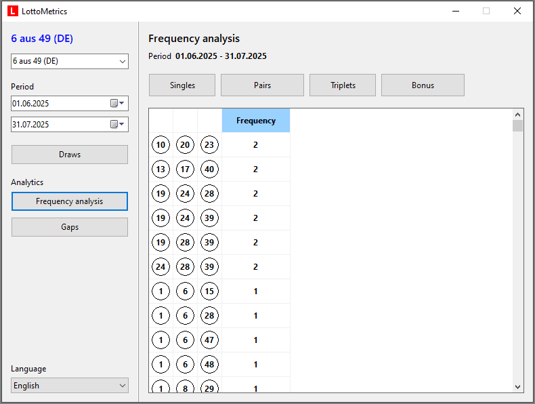Sort by the Frequency column header

[256, 121]
